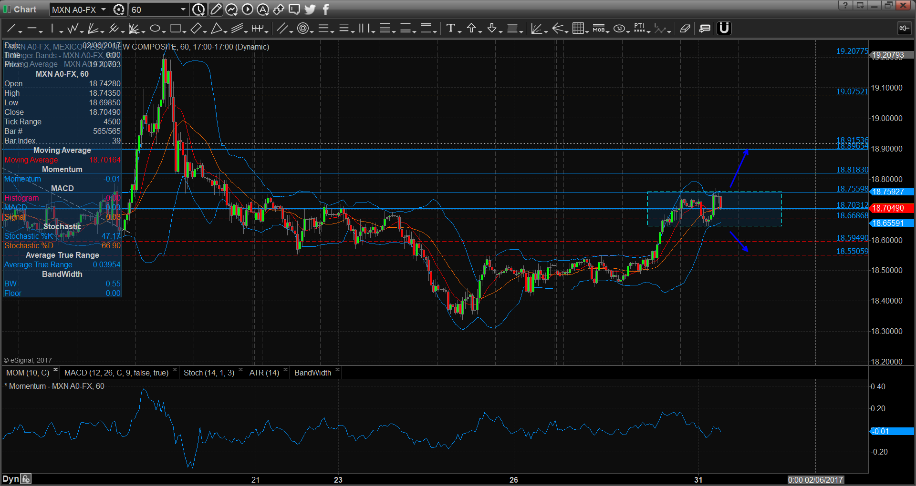Select the eraser tool
Viewport: 916px width, 486px height.
[x=685, y=29]
